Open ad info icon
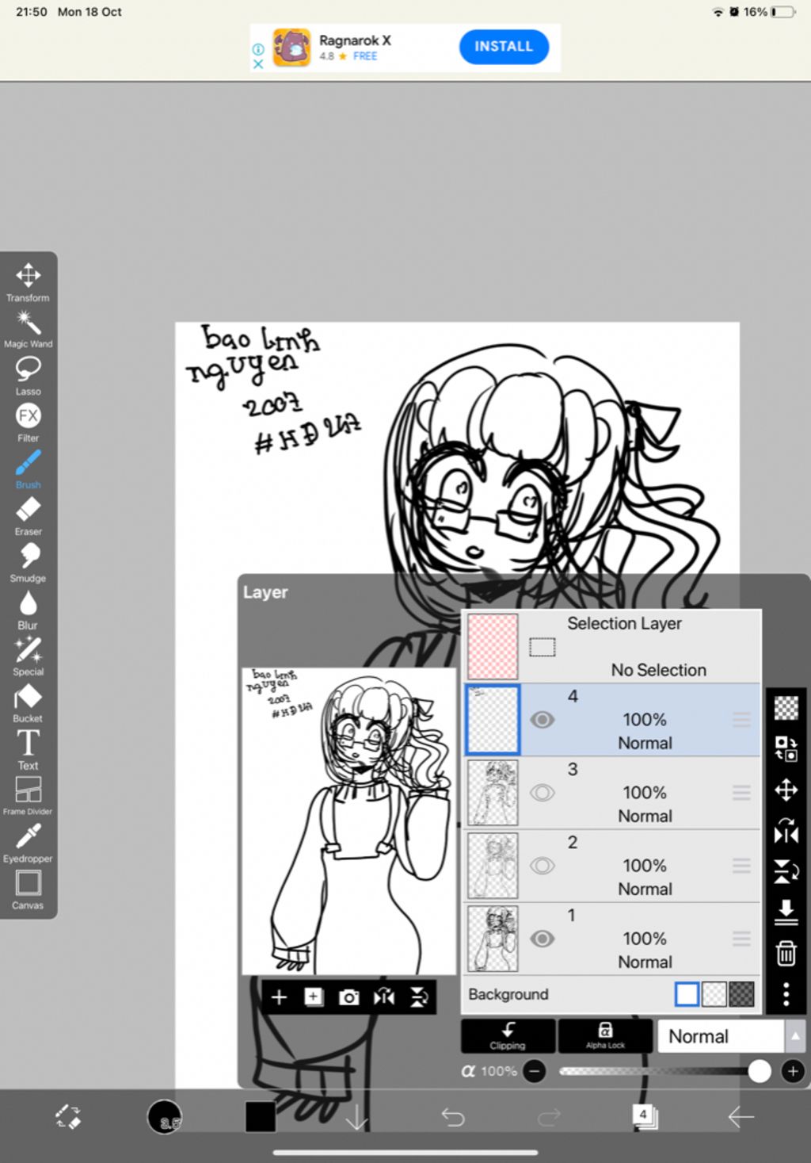 click(257, 48)
